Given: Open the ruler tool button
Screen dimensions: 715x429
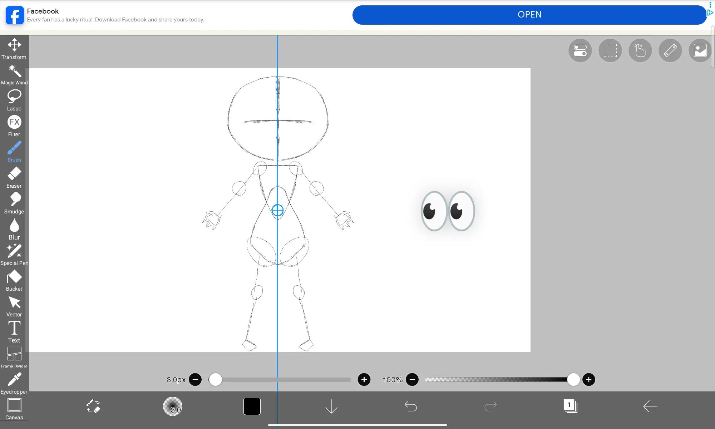Looking at the screenshot, I should pyautogui.click(x=670, y=50).
